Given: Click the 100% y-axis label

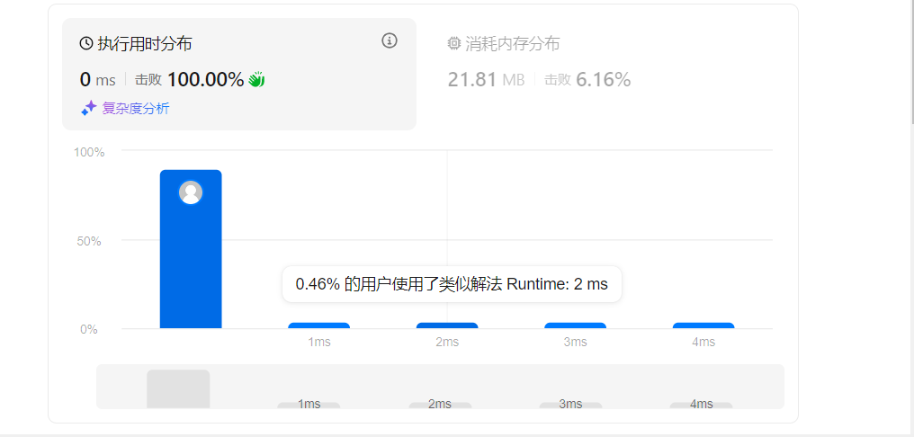Looking at the screenshot, I should [89, 152].
